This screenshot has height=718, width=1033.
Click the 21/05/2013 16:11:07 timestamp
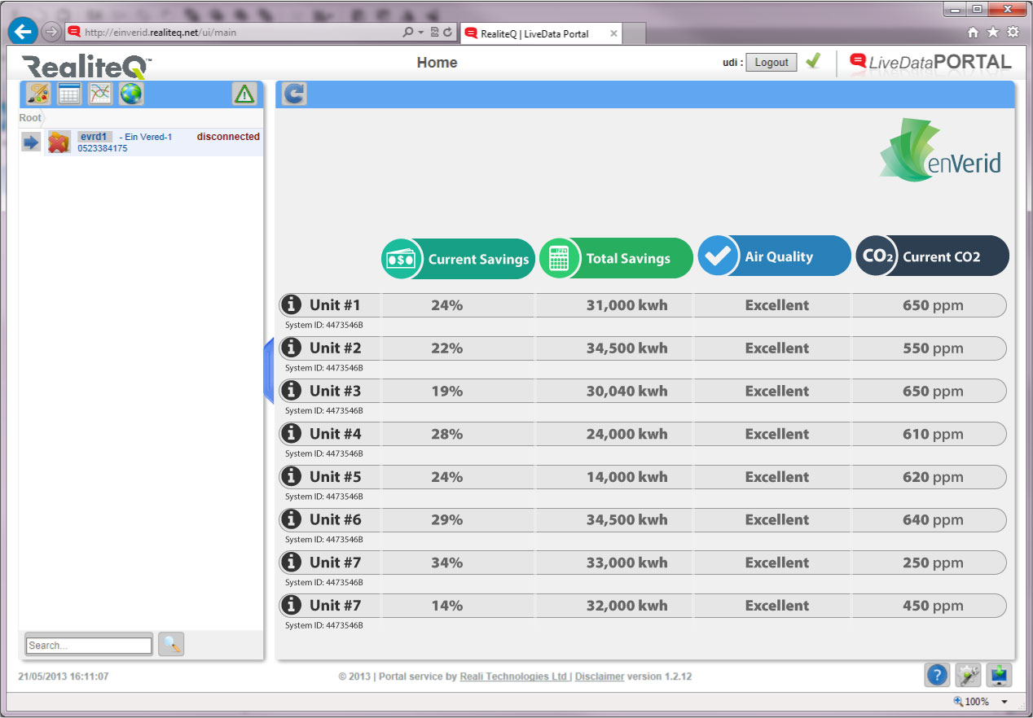coord(64,676)
